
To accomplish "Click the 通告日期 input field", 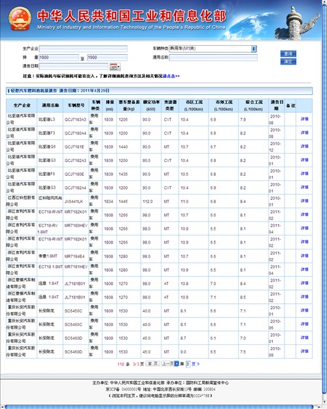I will point(74,66).
